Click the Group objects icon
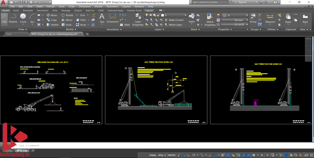The image size is (314, 158). point(253,18)
